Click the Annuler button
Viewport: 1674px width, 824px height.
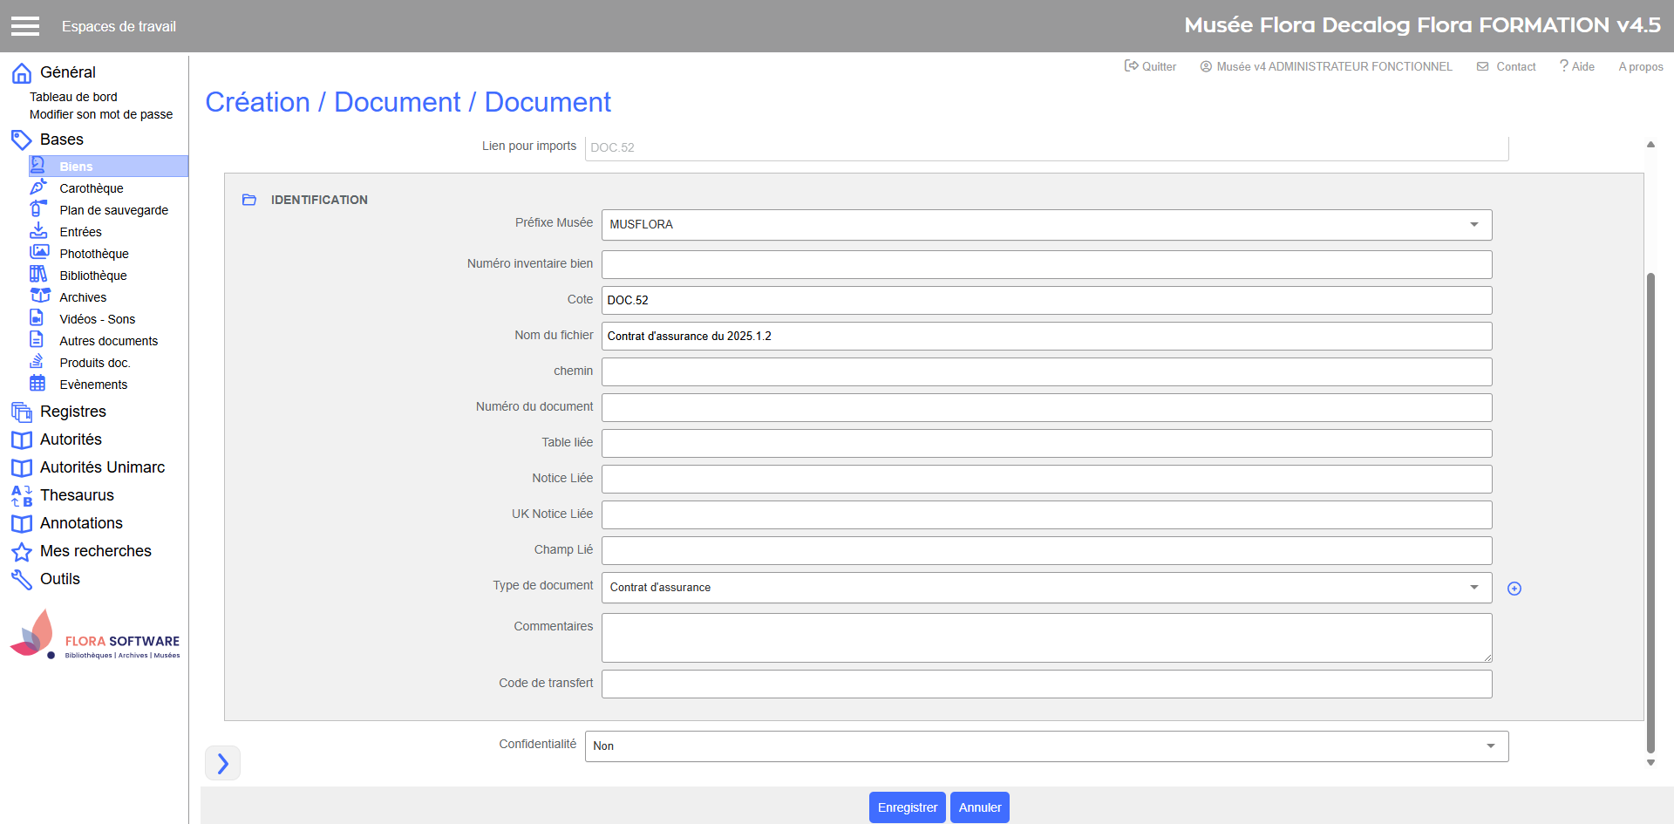click(x=979, y=807)
